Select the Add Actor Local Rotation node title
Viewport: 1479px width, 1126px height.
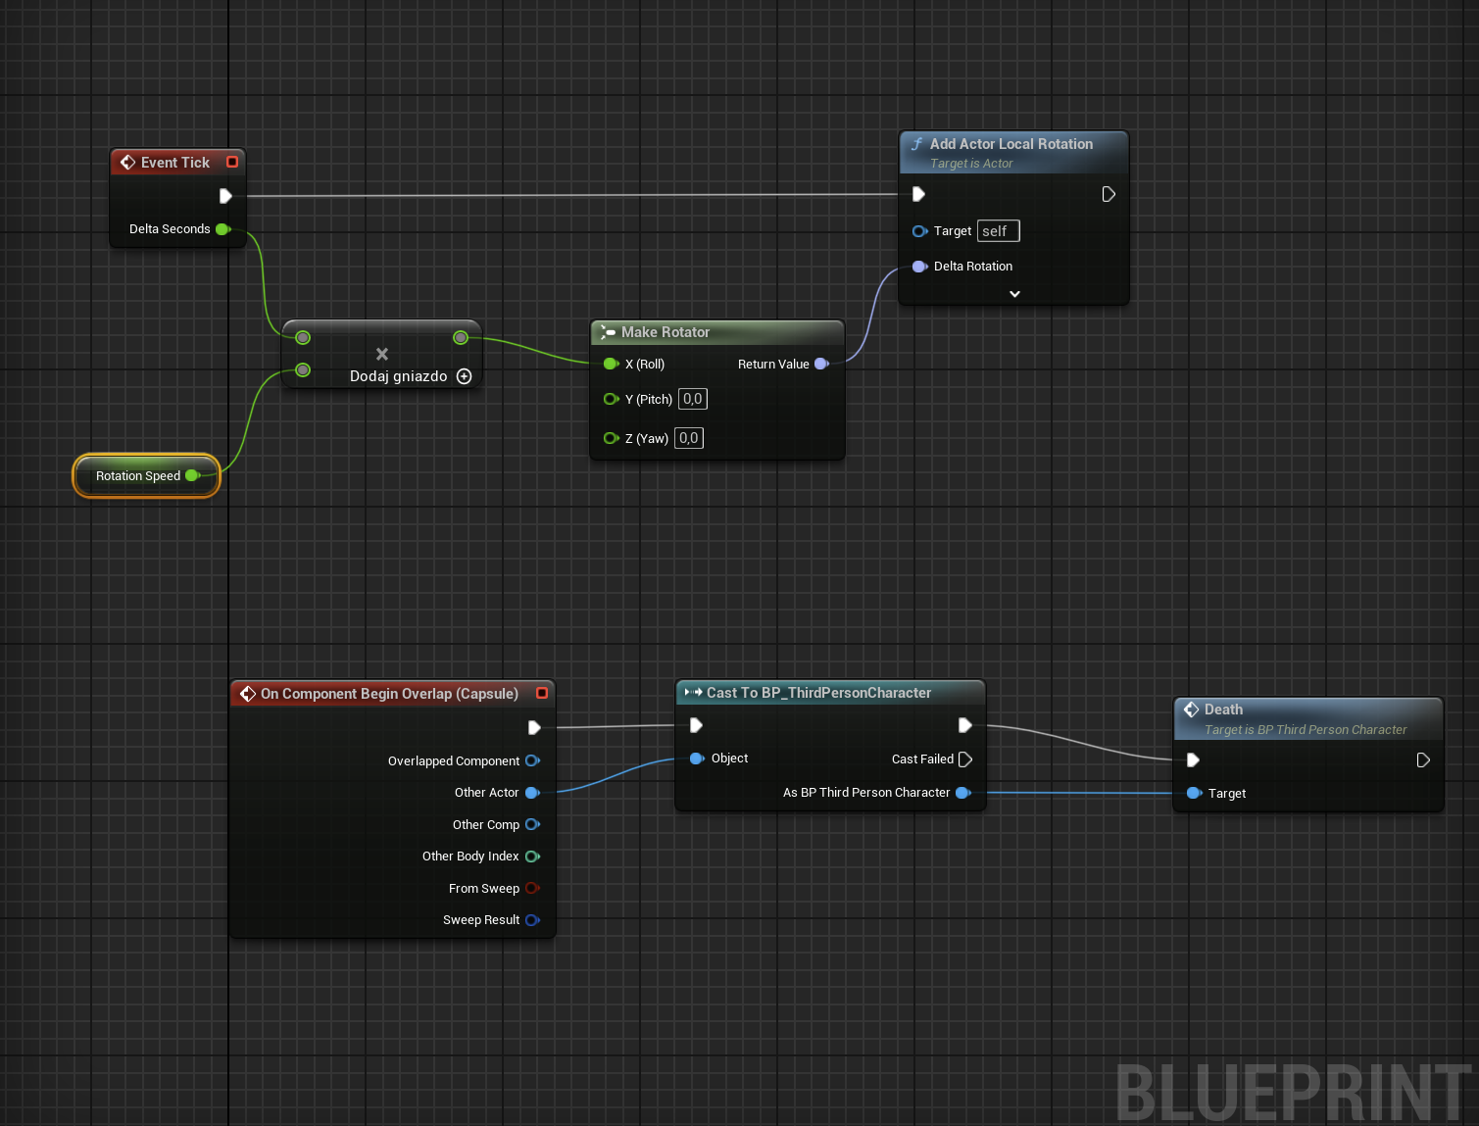point(1011,144)
